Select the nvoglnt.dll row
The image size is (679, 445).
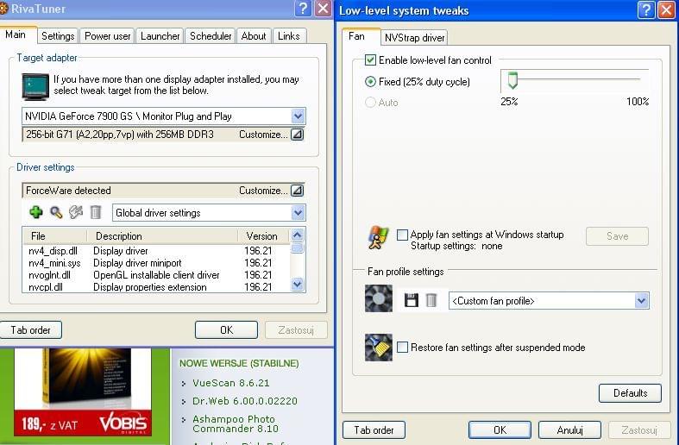click(156, 275)
